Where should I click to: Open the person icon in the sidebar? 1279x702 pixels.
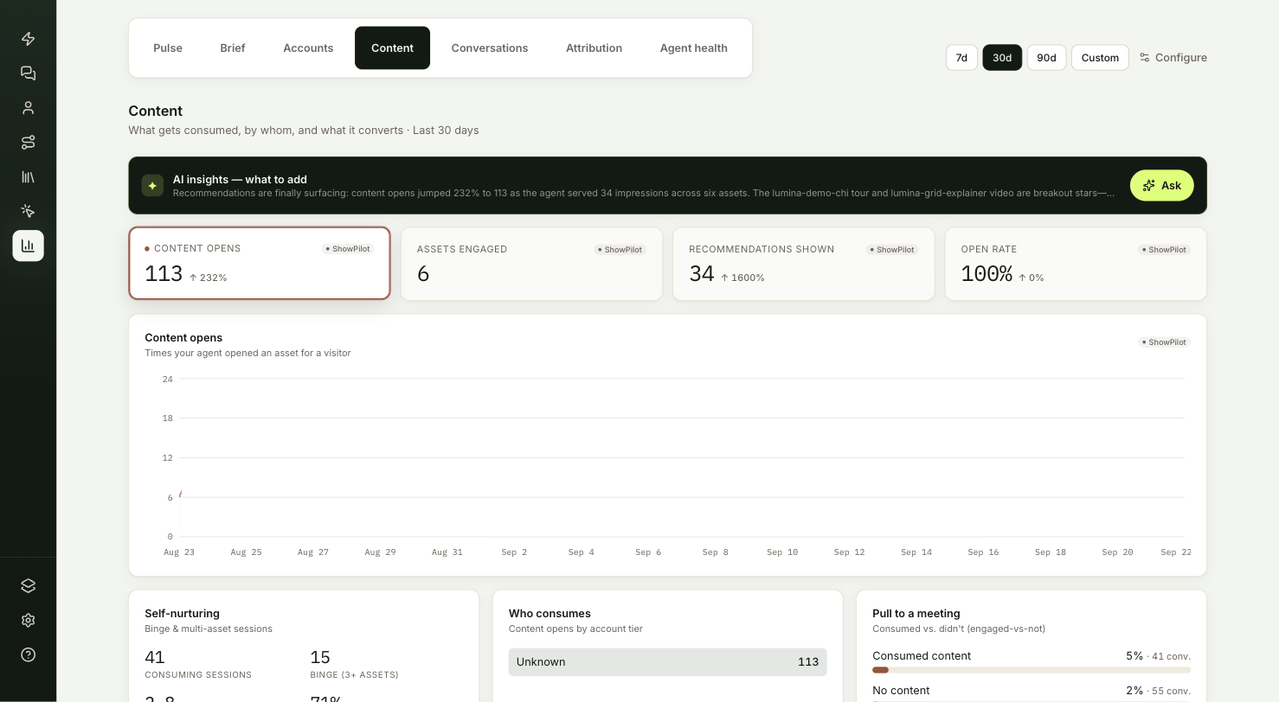pos(28,108)
